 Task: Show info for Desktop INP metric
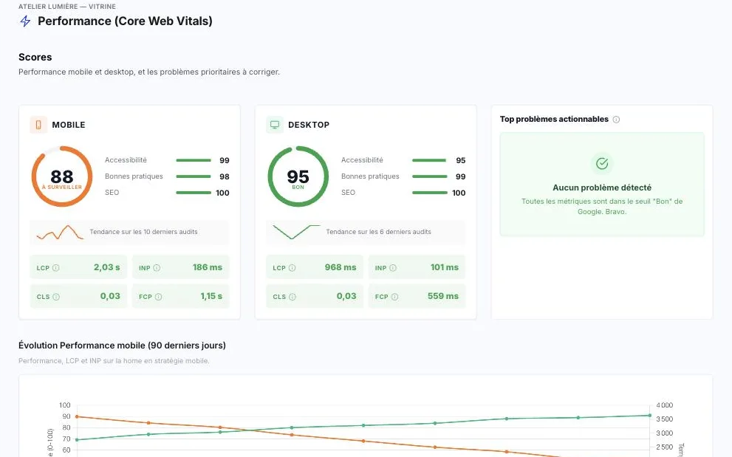[393, 268]
